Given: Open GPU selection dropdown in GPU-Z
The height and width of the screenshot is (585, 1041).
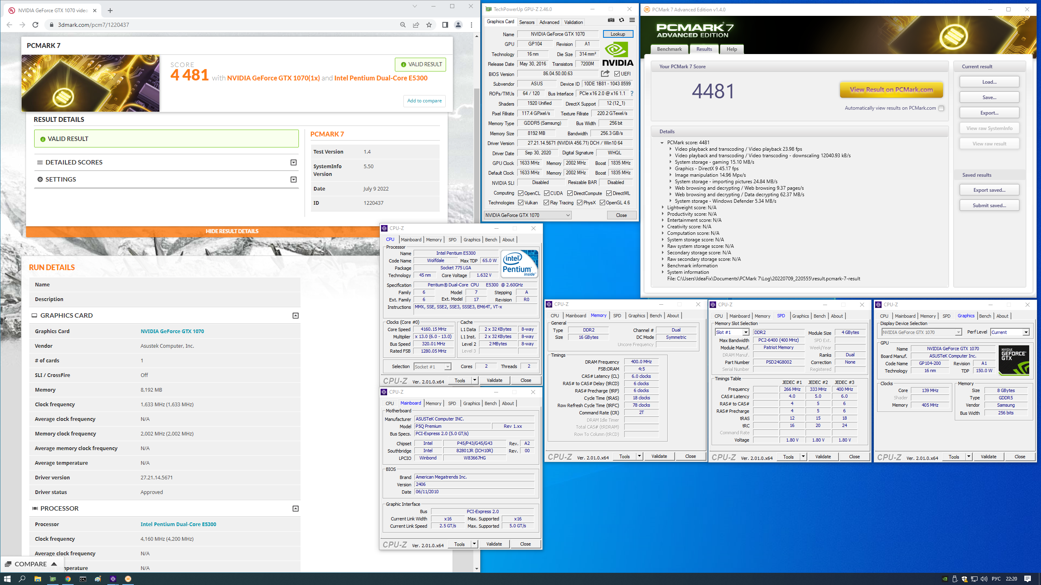Looking at the screenshot, I should coord(527,215).
